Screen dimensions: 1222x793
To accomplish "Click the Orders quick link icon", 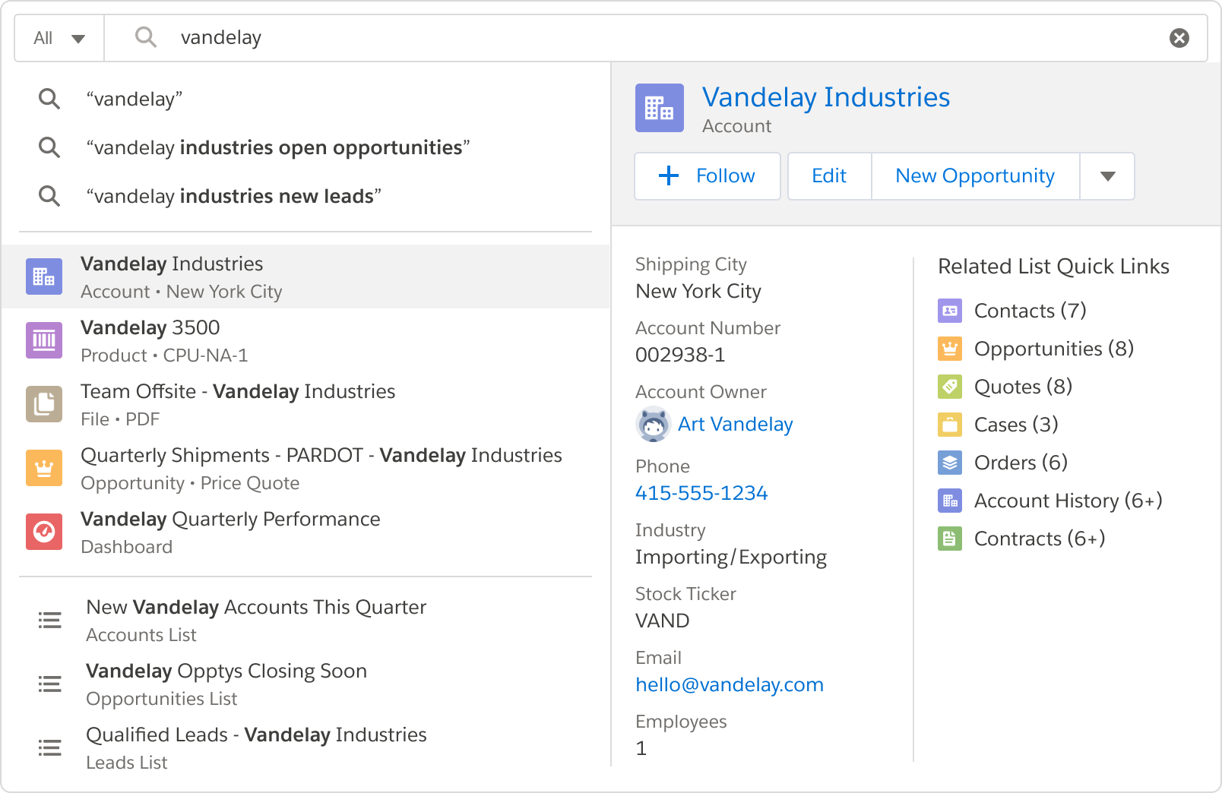I will coord(950,463).
